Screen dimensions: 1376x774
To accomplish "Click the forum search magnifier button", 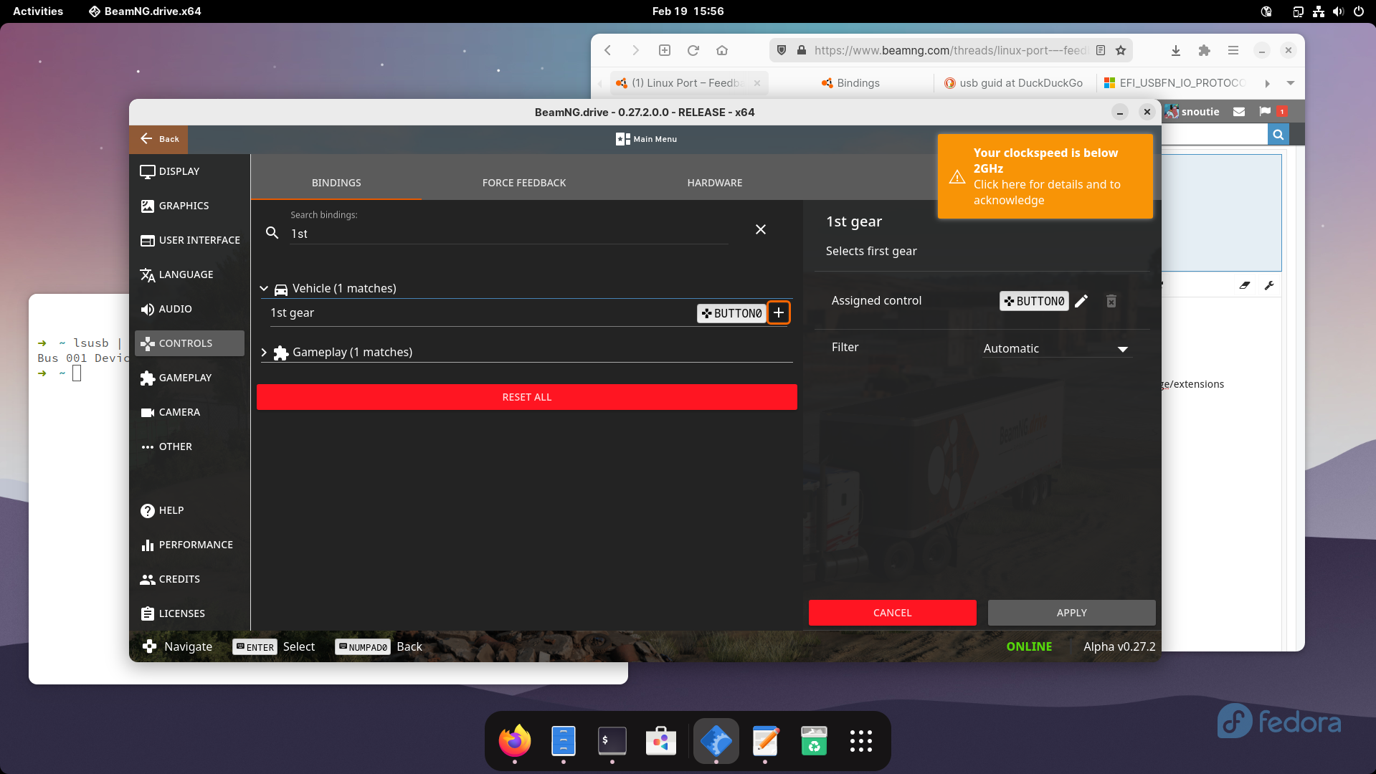I will pyautogui.click(x=1278, y=134).
